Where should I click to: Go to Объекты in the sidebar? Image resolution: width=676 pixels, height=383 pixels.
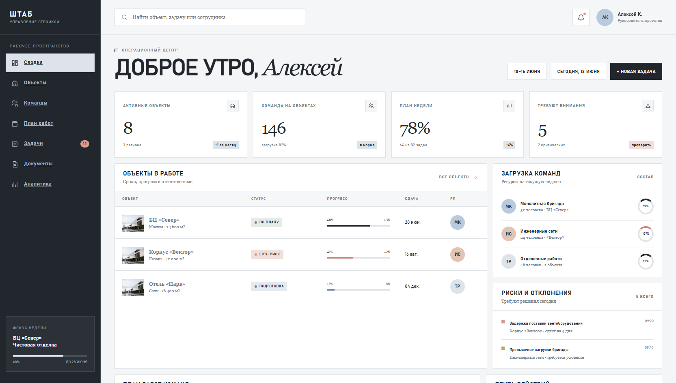pos(50,83)
